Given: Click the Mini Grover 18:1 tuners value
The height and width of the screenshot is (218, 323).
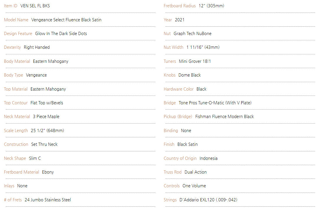Looking at the screenshot, I should 195,61.
